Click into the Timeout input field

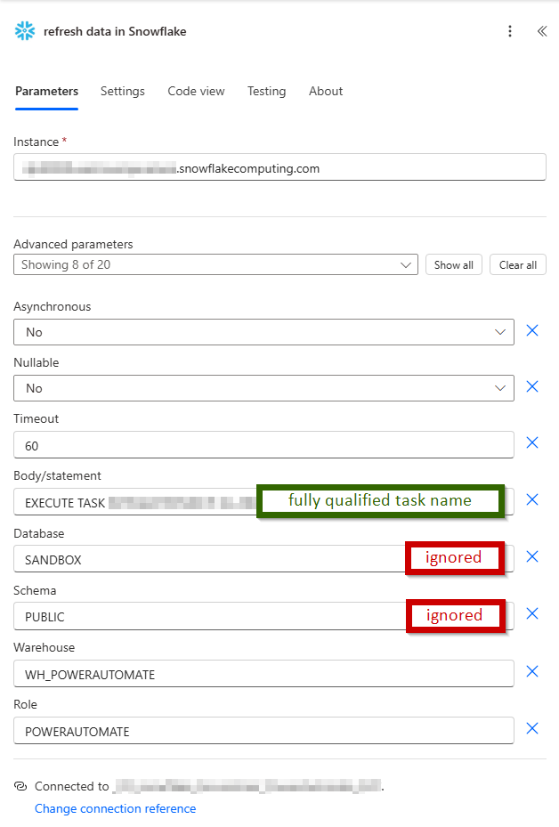tap(263, 445)
